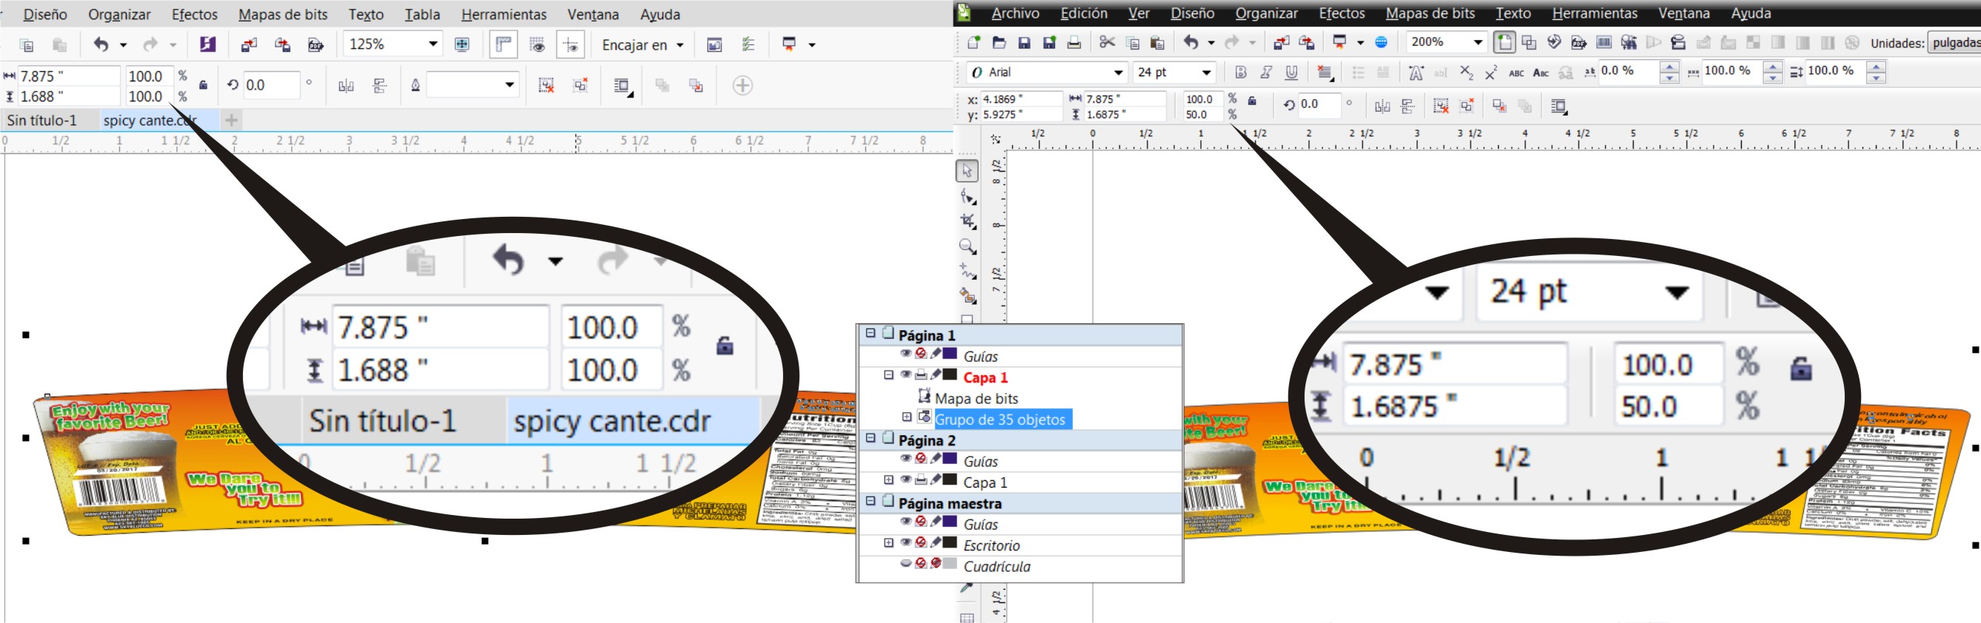Click the Underline icon in right window text bar
Screen dimensions: 1981x623
point(1291,73)
